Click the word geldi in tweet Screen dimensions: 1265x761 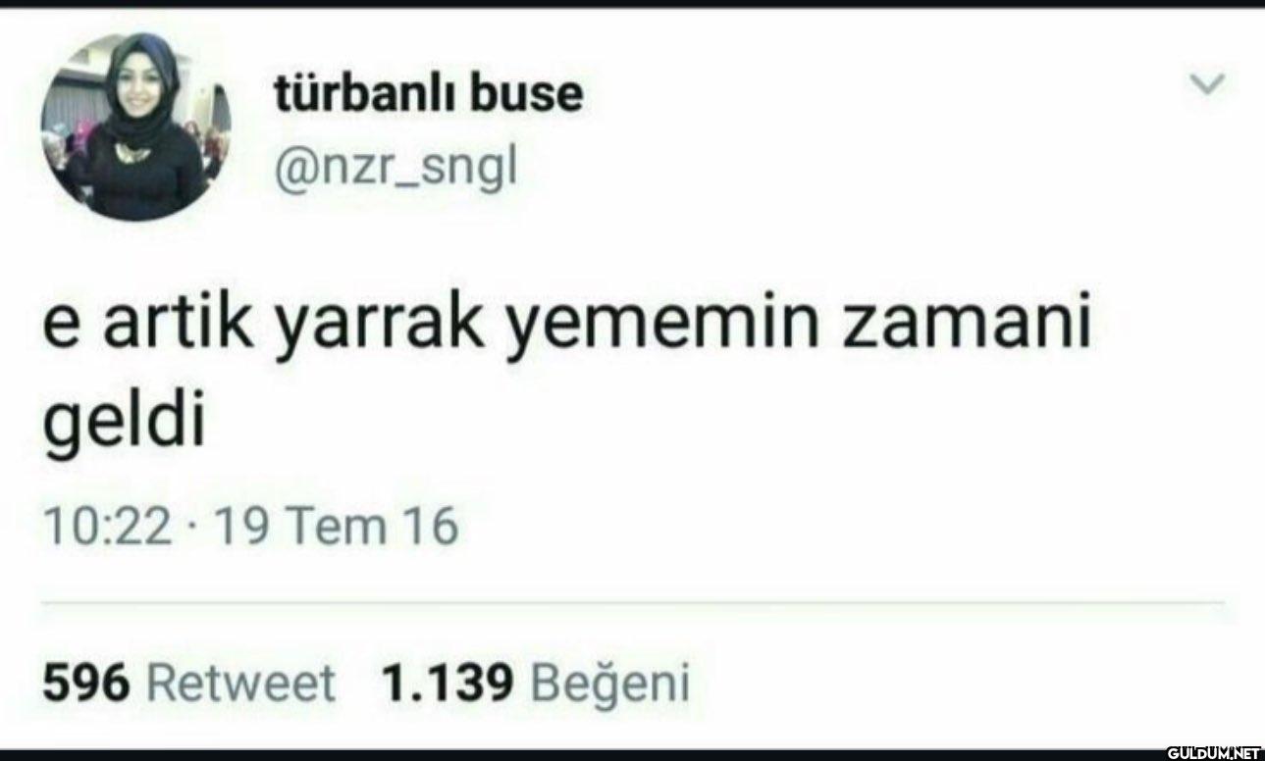(124, 421)
